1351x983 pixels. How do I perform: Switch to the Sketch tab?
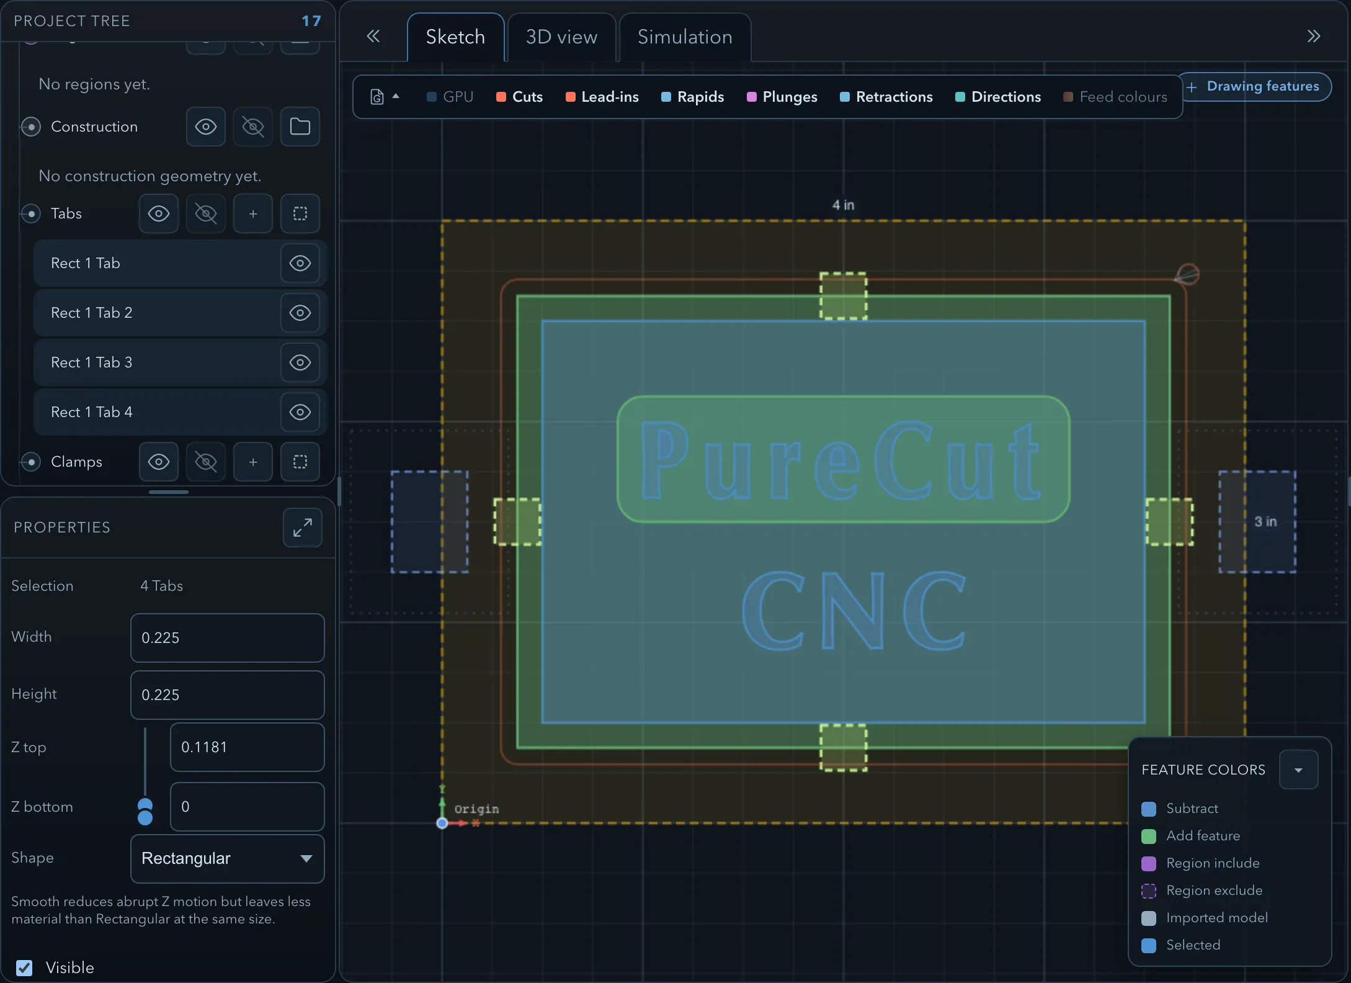tap(455, 37)
